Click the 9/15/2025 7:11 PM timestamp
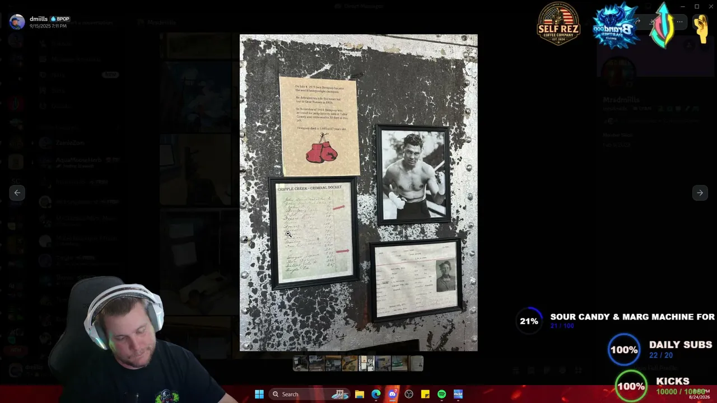717x403 pixels. 48,26
